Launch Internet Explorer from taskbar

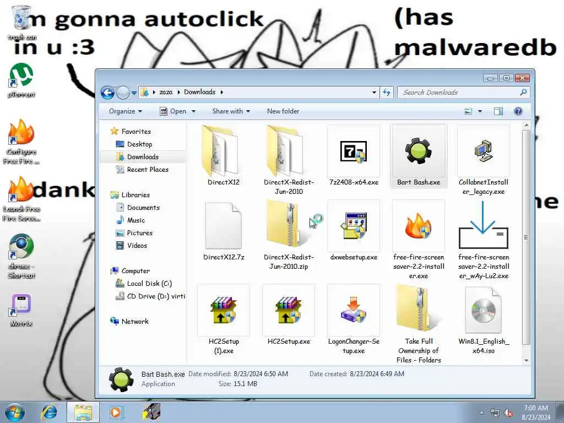(50, 412)
